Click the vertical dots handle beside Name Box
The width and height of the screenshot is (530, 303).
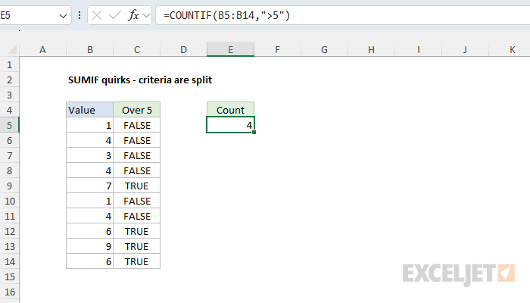click(79, 15)
